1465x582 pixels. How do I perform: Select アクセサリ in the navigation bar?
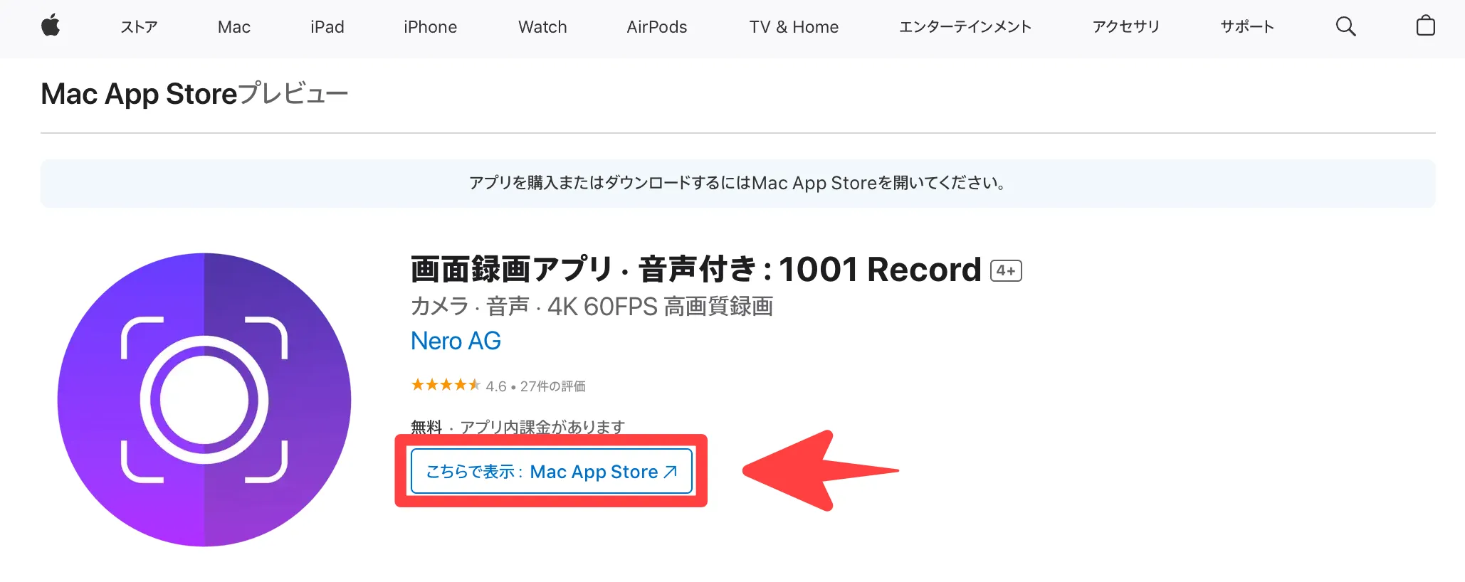[1125, 27]
